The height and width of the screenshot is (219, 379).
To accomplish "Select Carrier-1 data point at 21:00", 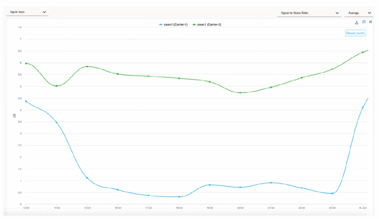I will pos(271,183).
